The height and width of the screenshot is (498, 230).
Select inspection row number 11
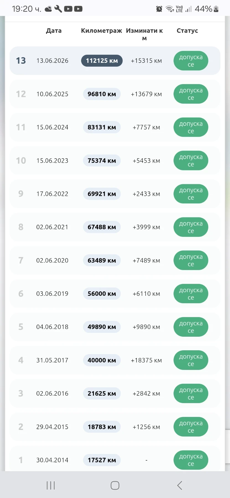point(115,127)
